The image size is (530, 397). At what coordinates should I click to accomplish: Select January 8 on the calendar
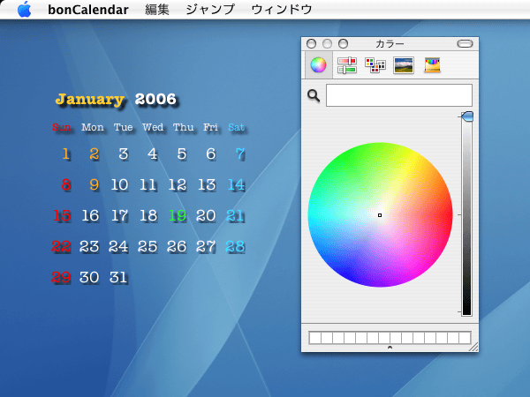click(x=66, y=185)
